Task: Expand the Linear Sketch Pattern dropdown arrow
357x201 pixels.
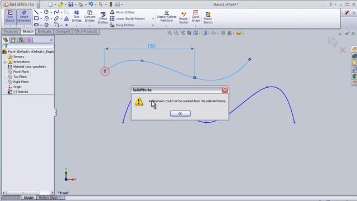Action: (x=153, y=18)
